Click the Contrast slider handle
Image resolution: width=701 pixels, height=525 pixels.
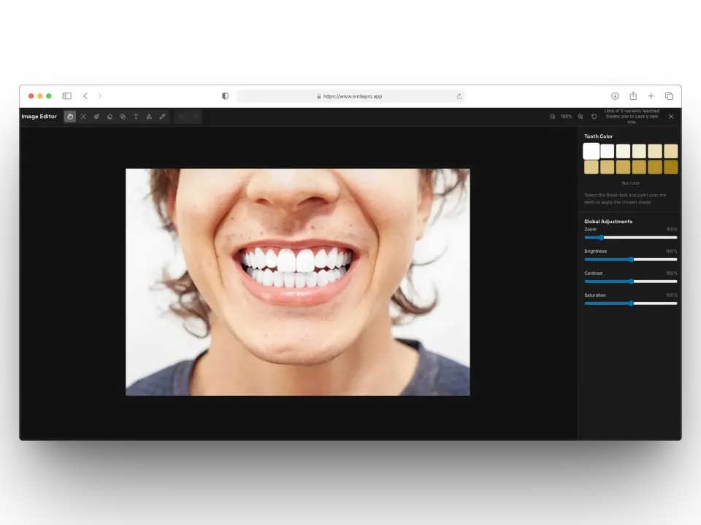pos(631,281)
